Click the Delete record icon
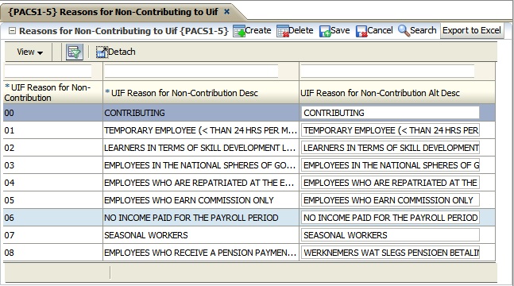 click(x=283, y=31)
